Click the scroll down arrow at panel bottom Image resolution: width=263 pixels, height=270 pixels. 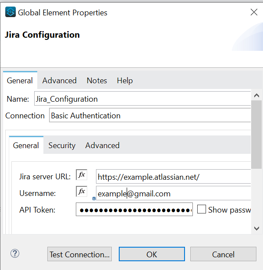(256, 228)
